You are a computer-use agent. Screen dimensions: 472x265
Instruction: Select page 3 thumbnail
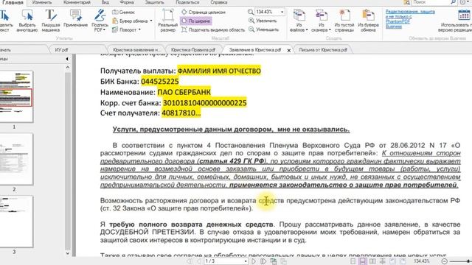[x=16, y=222]
